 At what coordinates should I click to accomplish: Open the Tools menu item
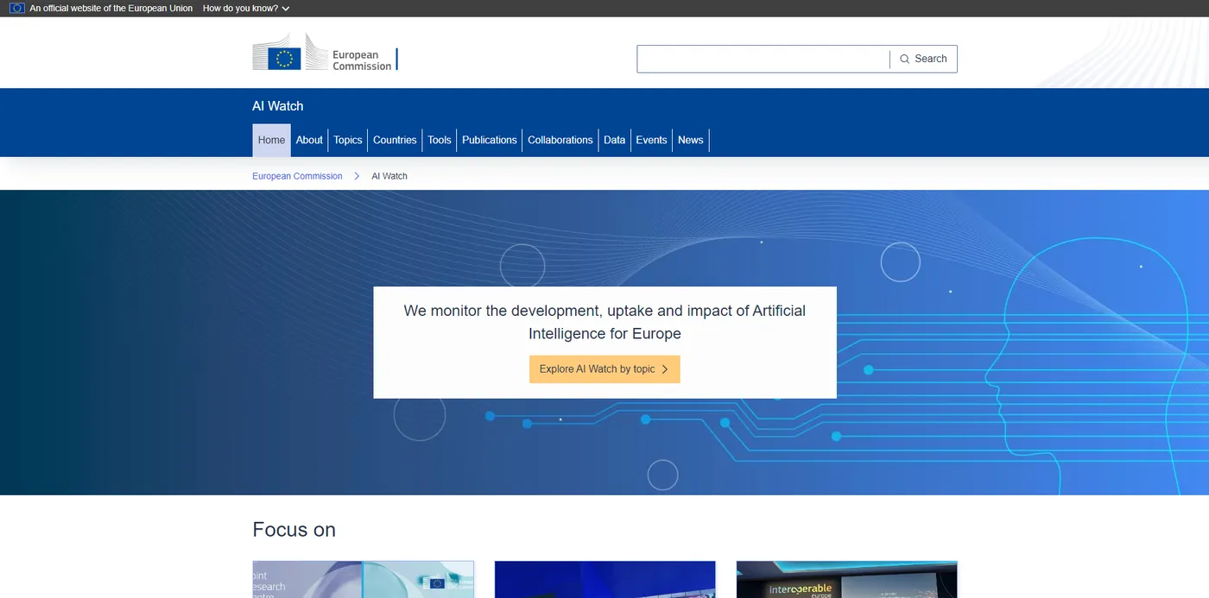click(440, 140)
